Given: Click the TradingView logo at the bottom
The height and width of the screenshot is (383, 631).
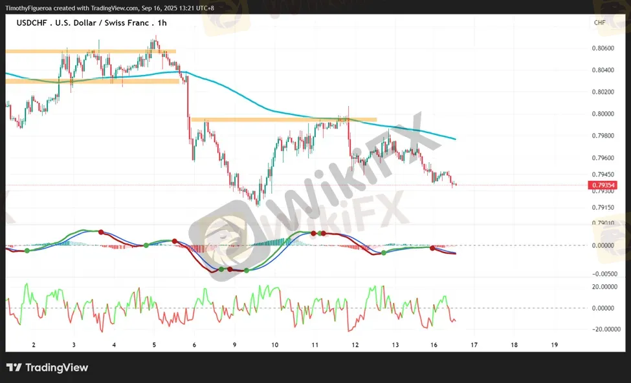Looking at the screenshot, I should coord(47,367).
